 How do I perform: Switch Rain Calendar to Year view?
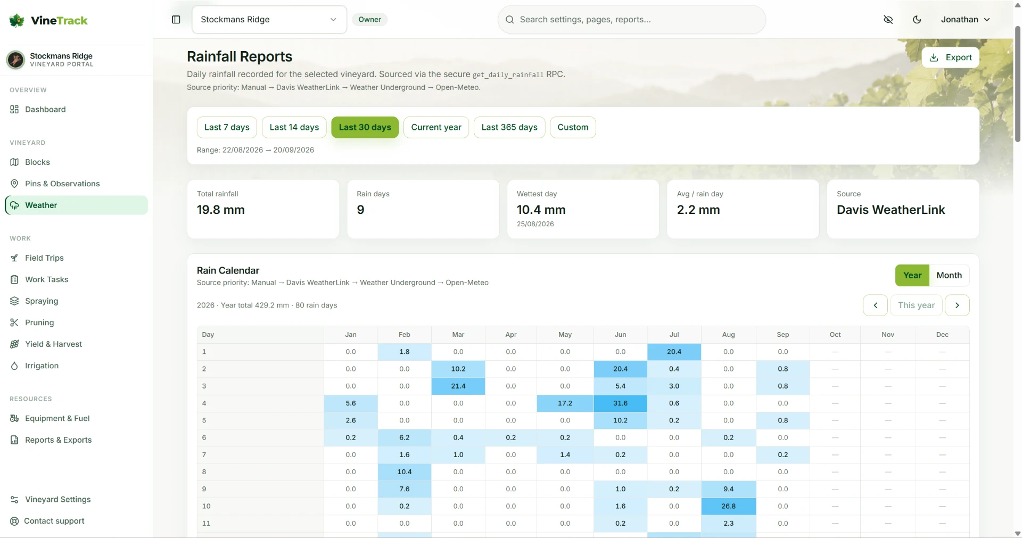(x=912, y=275)
